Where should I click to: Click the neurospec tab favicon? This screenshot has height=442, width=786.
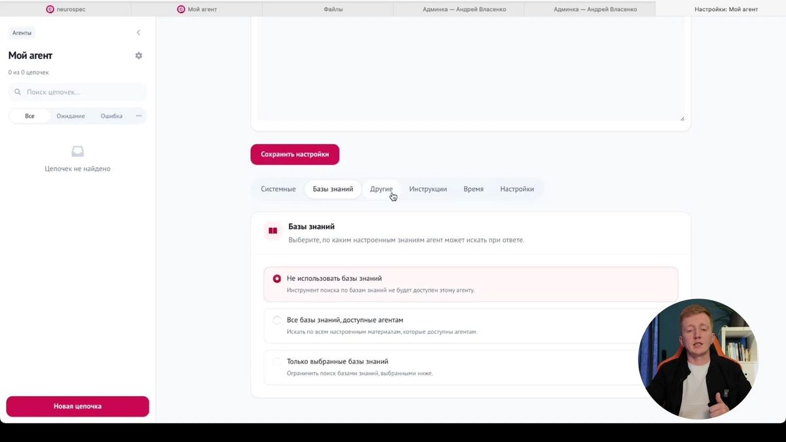50,9
